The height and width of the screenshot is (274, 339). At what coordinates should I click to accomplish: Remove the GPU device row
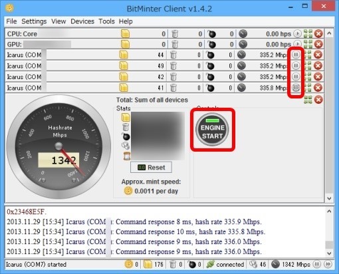318,44
